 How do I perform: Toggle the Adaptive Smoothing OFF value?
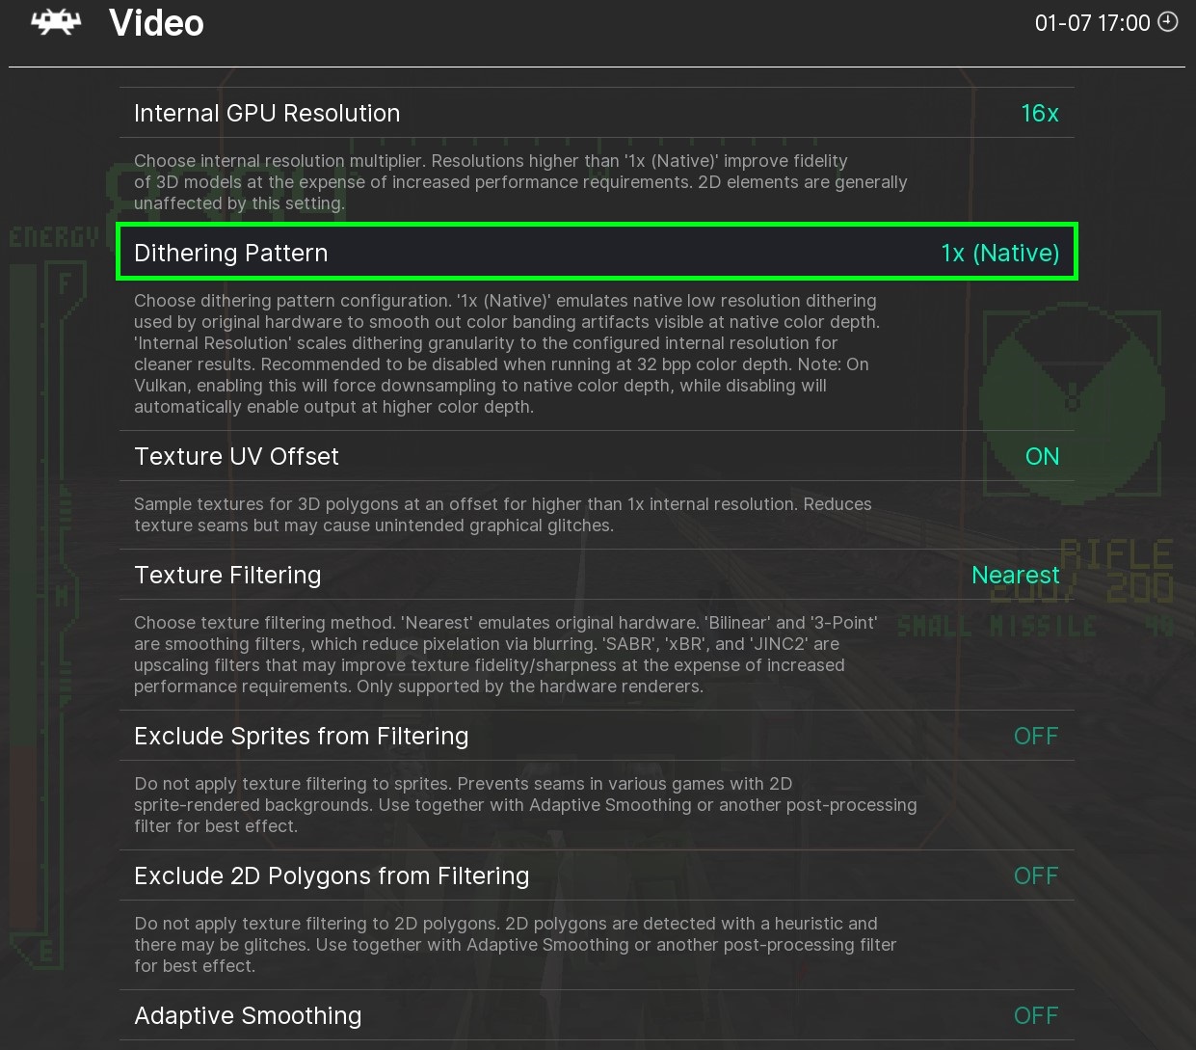pyautogui.click(x=1036, y=1015)
